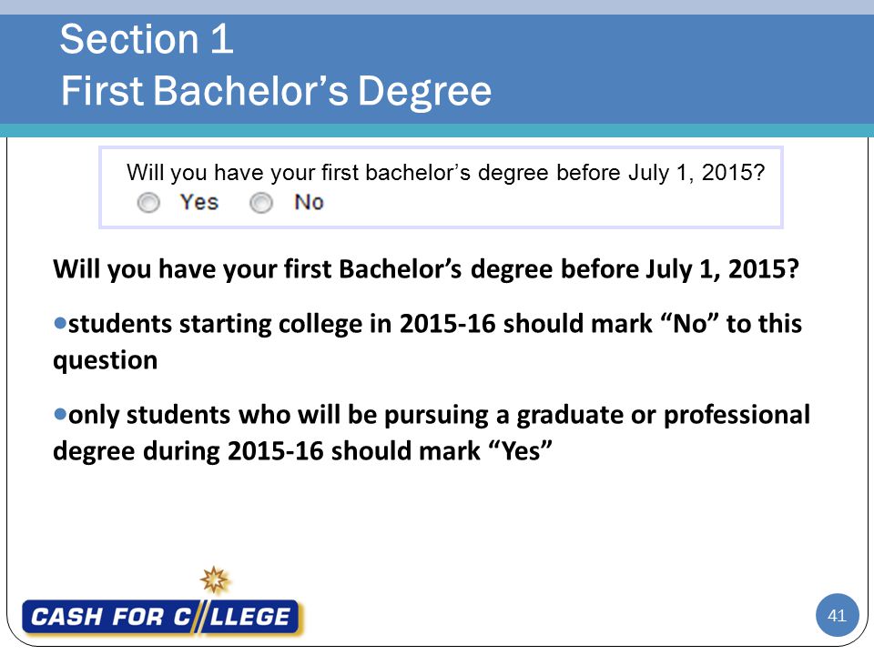Click the 'Section 1' title text
This screenshot has width=874, height=655.
pyautogui.click(x=146, y=39)
